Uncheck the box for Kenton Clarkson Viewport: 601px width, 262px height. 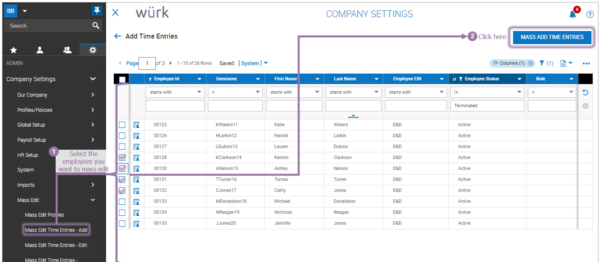click(x=122, y=157)
